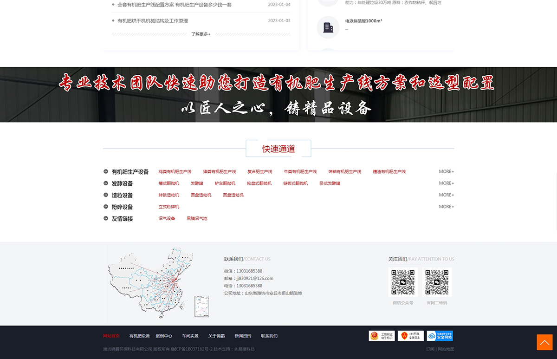Click the 微信公众号 QR code
Image resolution: width=557 pixels, height=359 pixels.
click(x=403, y=282)
